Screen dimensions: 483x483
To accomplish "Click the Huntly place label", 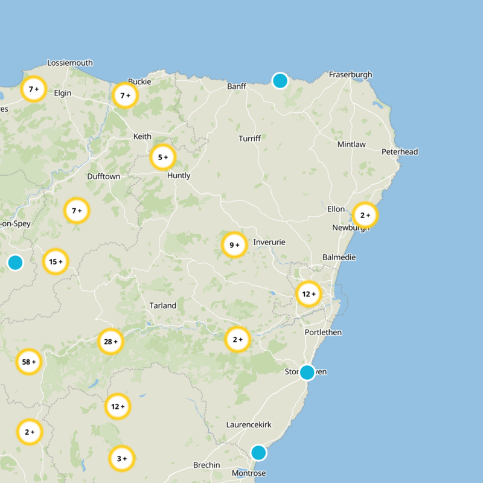I will (179, 176).
